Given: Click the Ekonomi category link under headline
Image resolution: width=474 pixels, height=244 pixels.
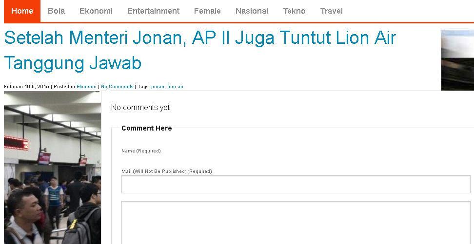Looking at the screenshot, I should pyautogui.click(x=86, y=87).
